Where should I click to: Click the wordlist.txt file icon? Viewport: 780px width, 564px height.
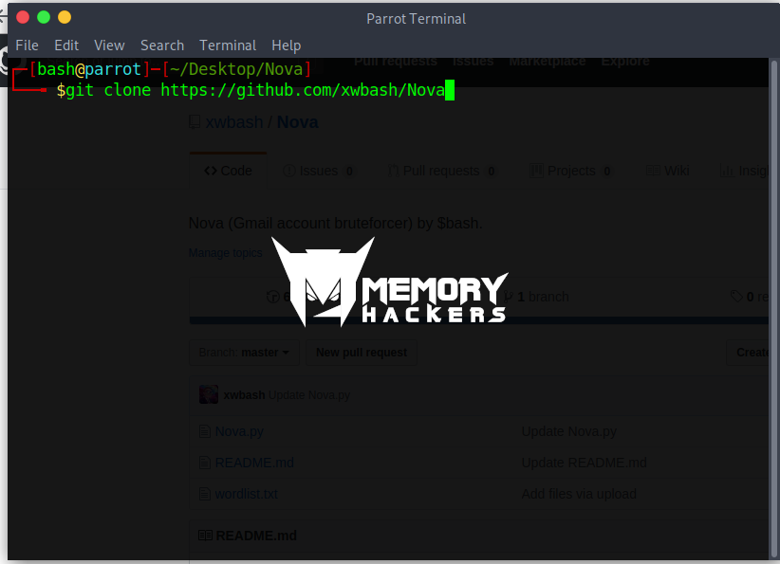click(x=204, y=494)
